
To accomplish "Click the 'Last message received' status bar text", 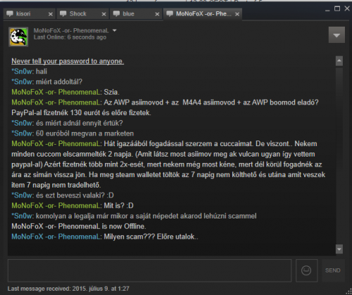I will (68, 289).
